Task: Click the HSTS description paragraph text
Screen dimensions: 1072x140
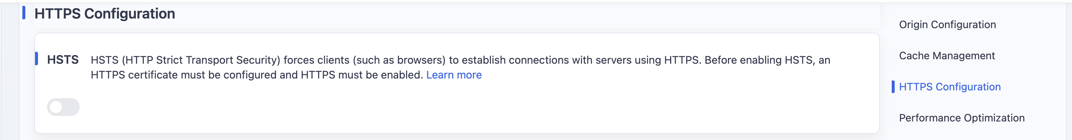Action: point(460,67)
